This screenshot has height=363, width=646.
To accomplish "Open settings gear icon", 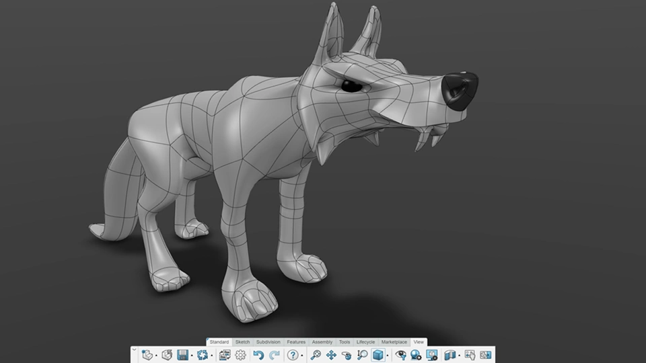I will [x=241, y=355].
